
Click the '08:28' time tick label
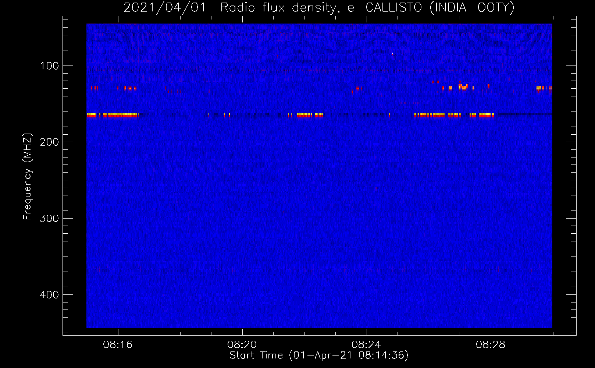491,345
